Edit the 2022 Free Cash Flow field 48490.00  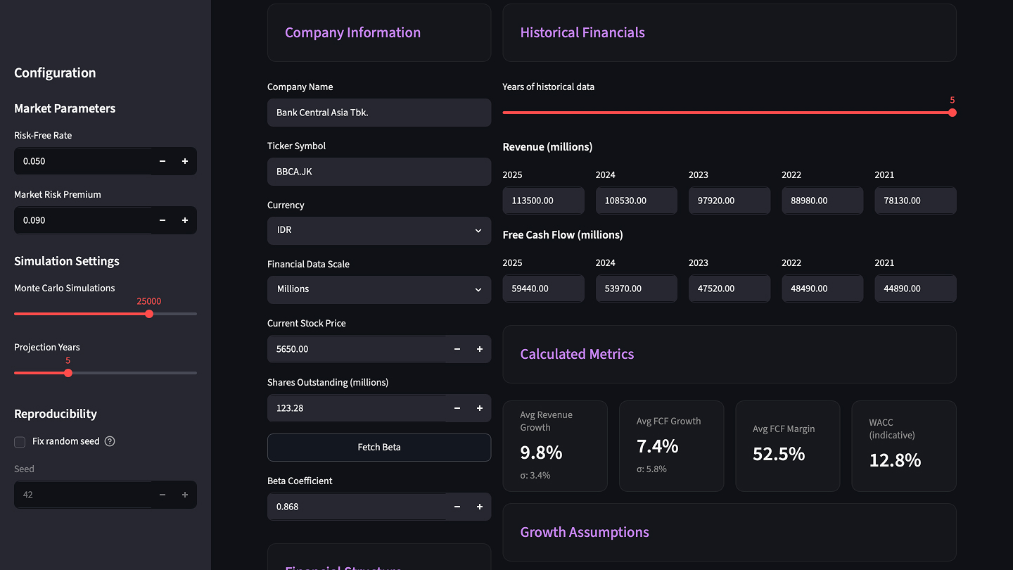click(x=822, y=289)
